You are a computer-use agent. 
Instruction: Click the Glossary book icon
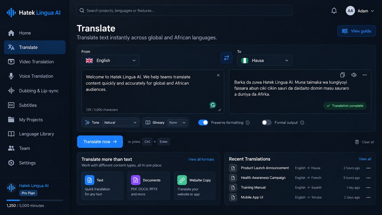point(148,123)
